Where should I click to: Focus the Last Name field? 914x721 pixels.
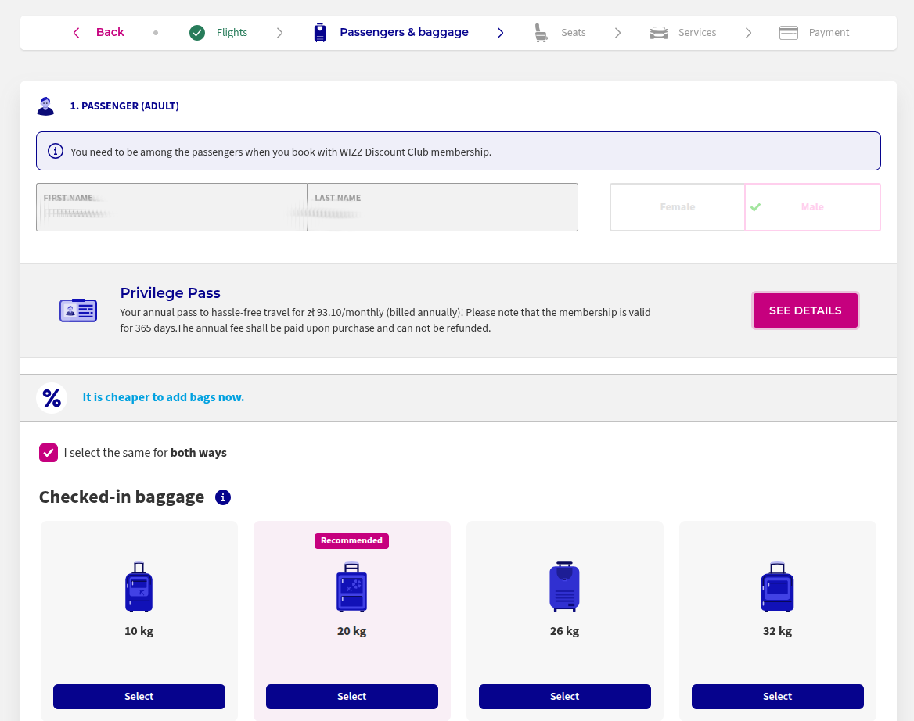(x=442, y=207)
